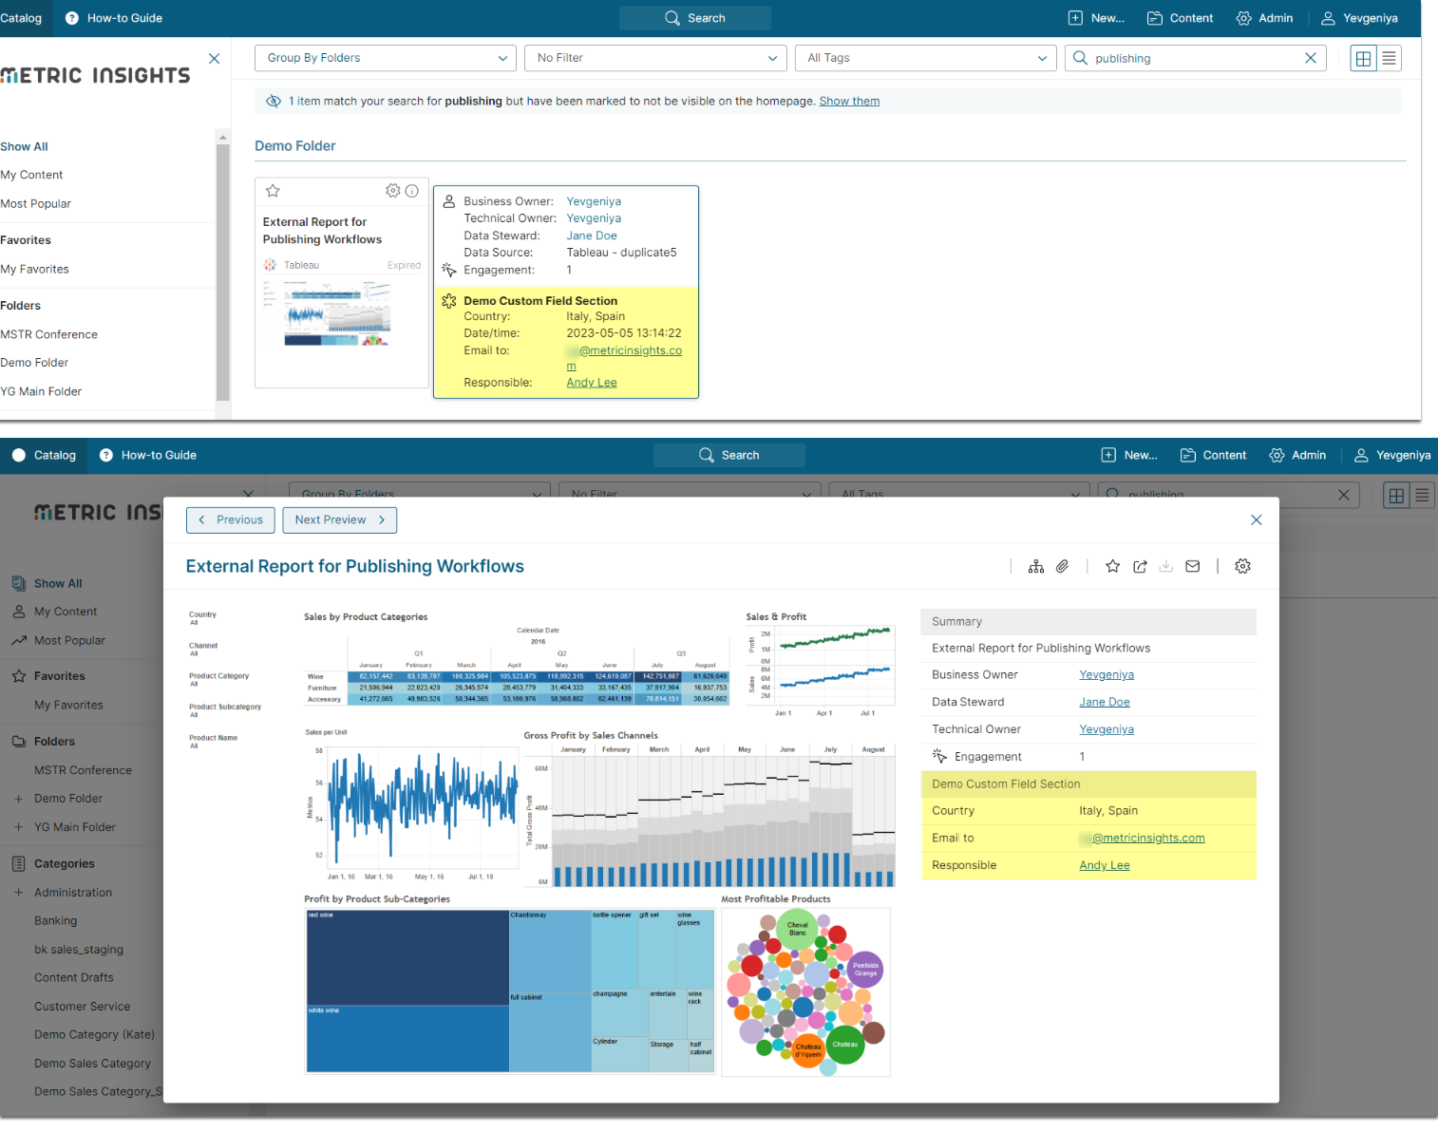1438x1132 pixels.
Task: Click the paperclip attachment icon
Action: (1063, 567)
